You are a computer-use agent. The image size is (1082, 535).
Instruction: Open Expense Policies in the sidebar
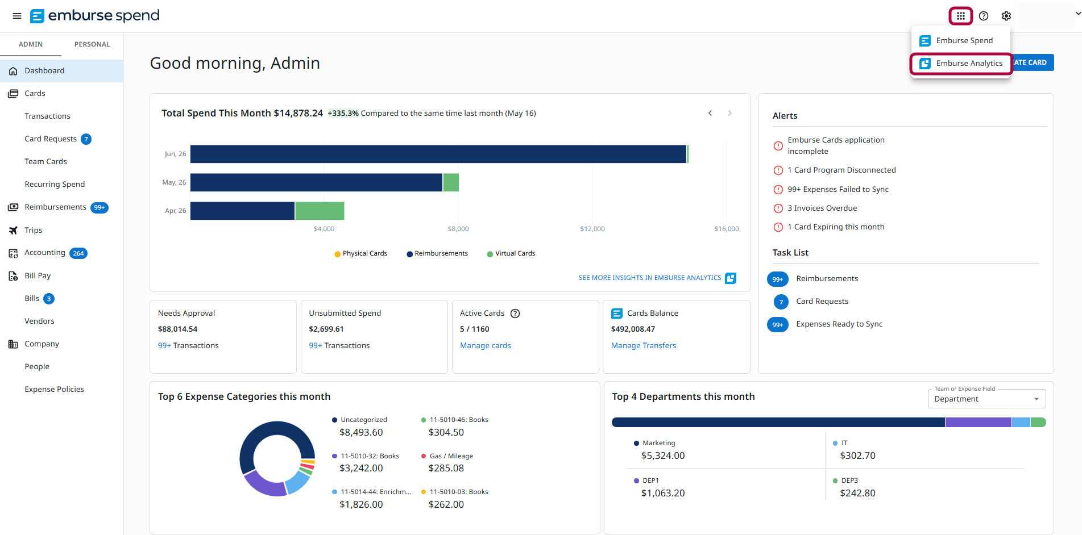pos(55,389)
